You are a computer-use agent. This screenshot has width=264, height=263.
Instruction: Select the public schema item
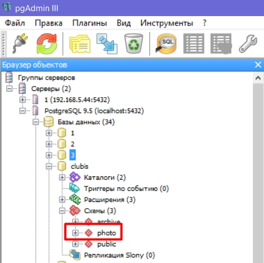(107, 244)
